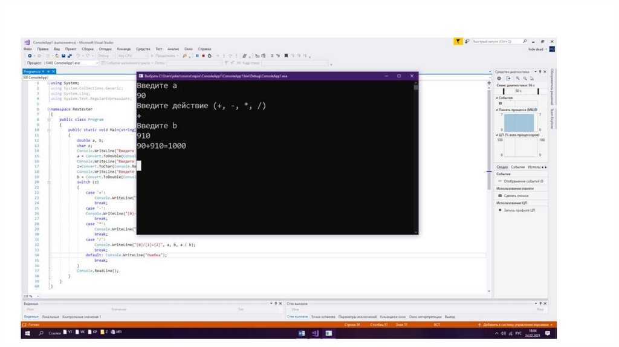The image size is (619, 347).
Task: Click the Quick Launch search field
Action: (500, 41)
